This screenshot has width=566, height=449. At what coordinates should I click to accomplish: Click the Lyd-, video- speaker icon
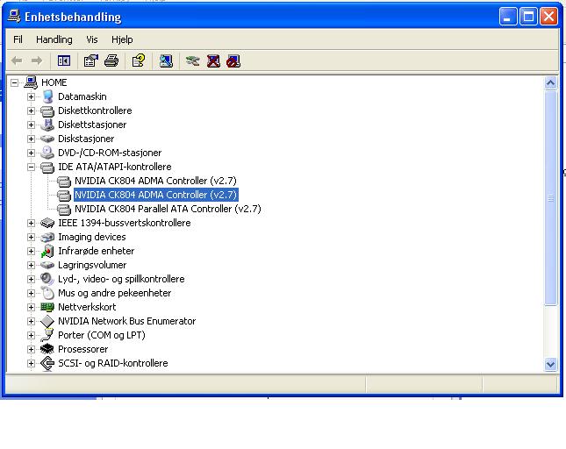point(47,279)
